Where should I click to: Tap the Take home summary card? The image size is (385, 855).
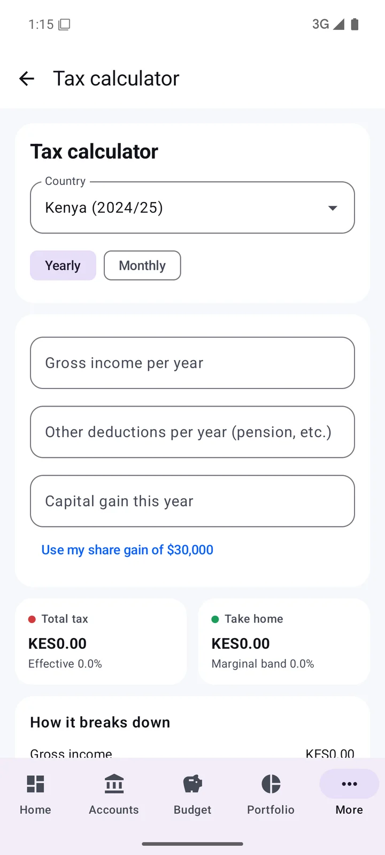pos(284,641)
